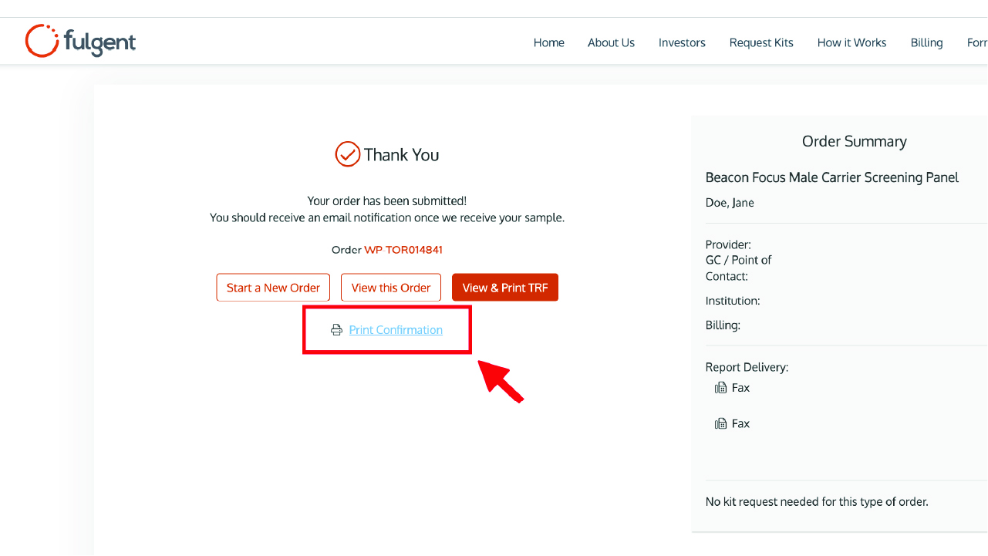Start a New Order

(272, 287)
